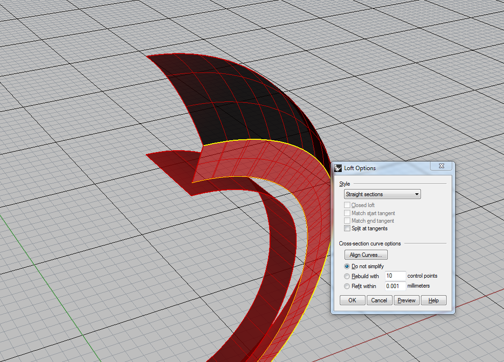Image resolution: width=504 pixels, height=362 pixels.
Task: Toggle the Match start tangent checkbox
Action: pyautogui.click(x=347, y=213)
